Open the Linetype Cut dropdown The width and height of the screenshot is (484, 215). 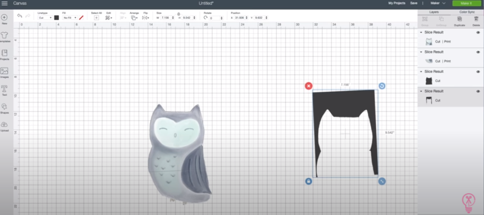tap(45, 18)
